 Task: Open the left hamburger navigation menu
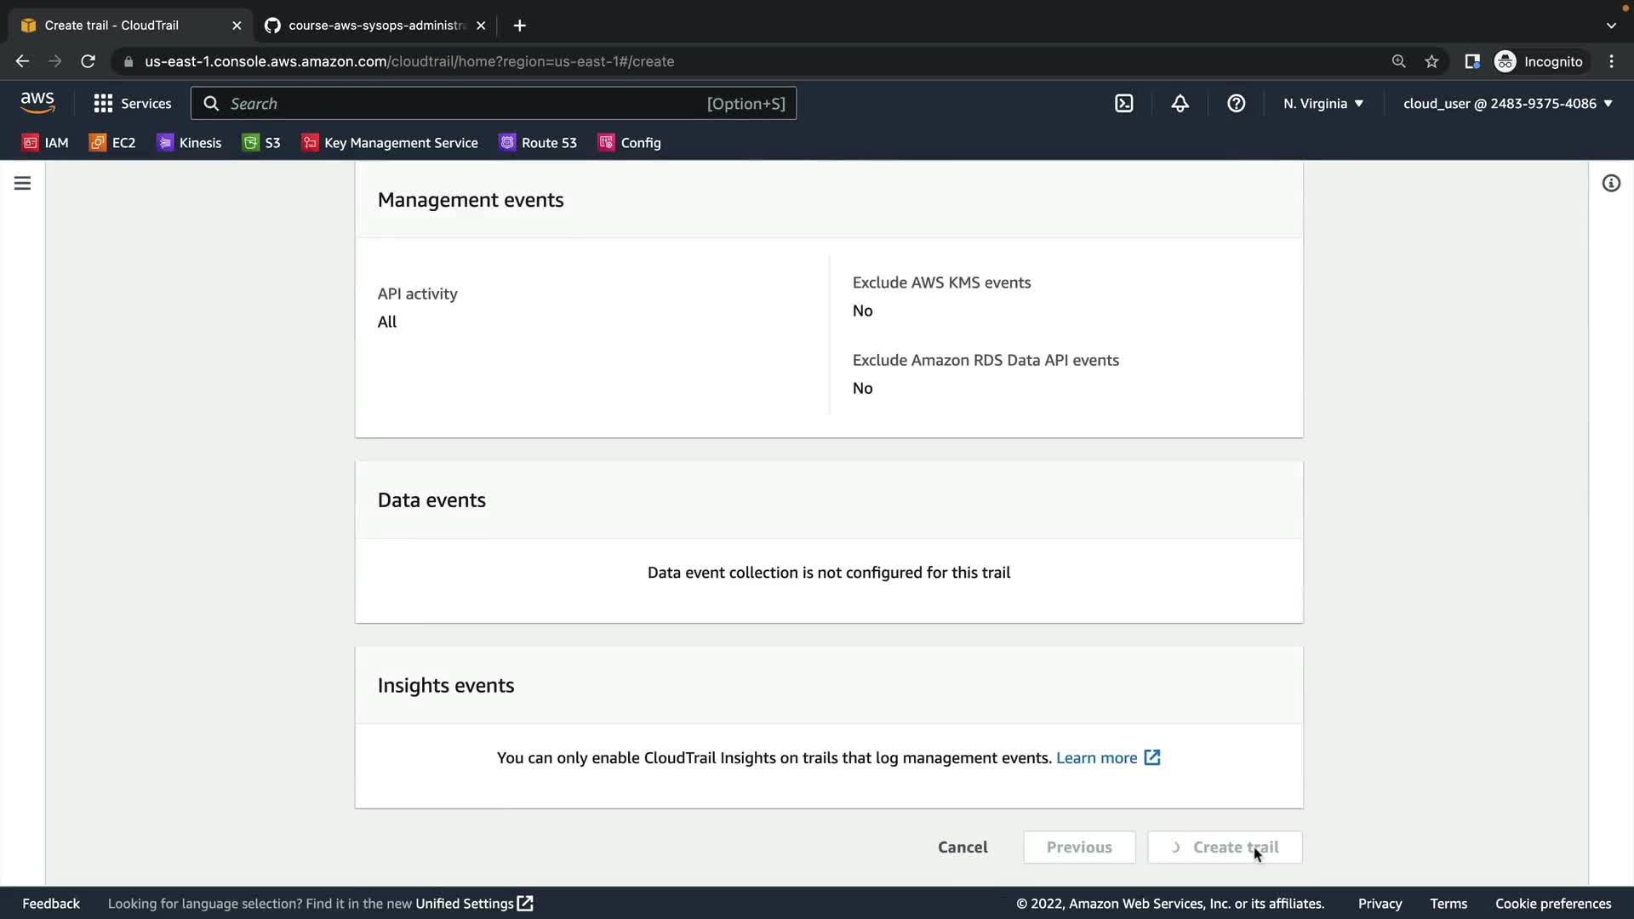[22, 183]
